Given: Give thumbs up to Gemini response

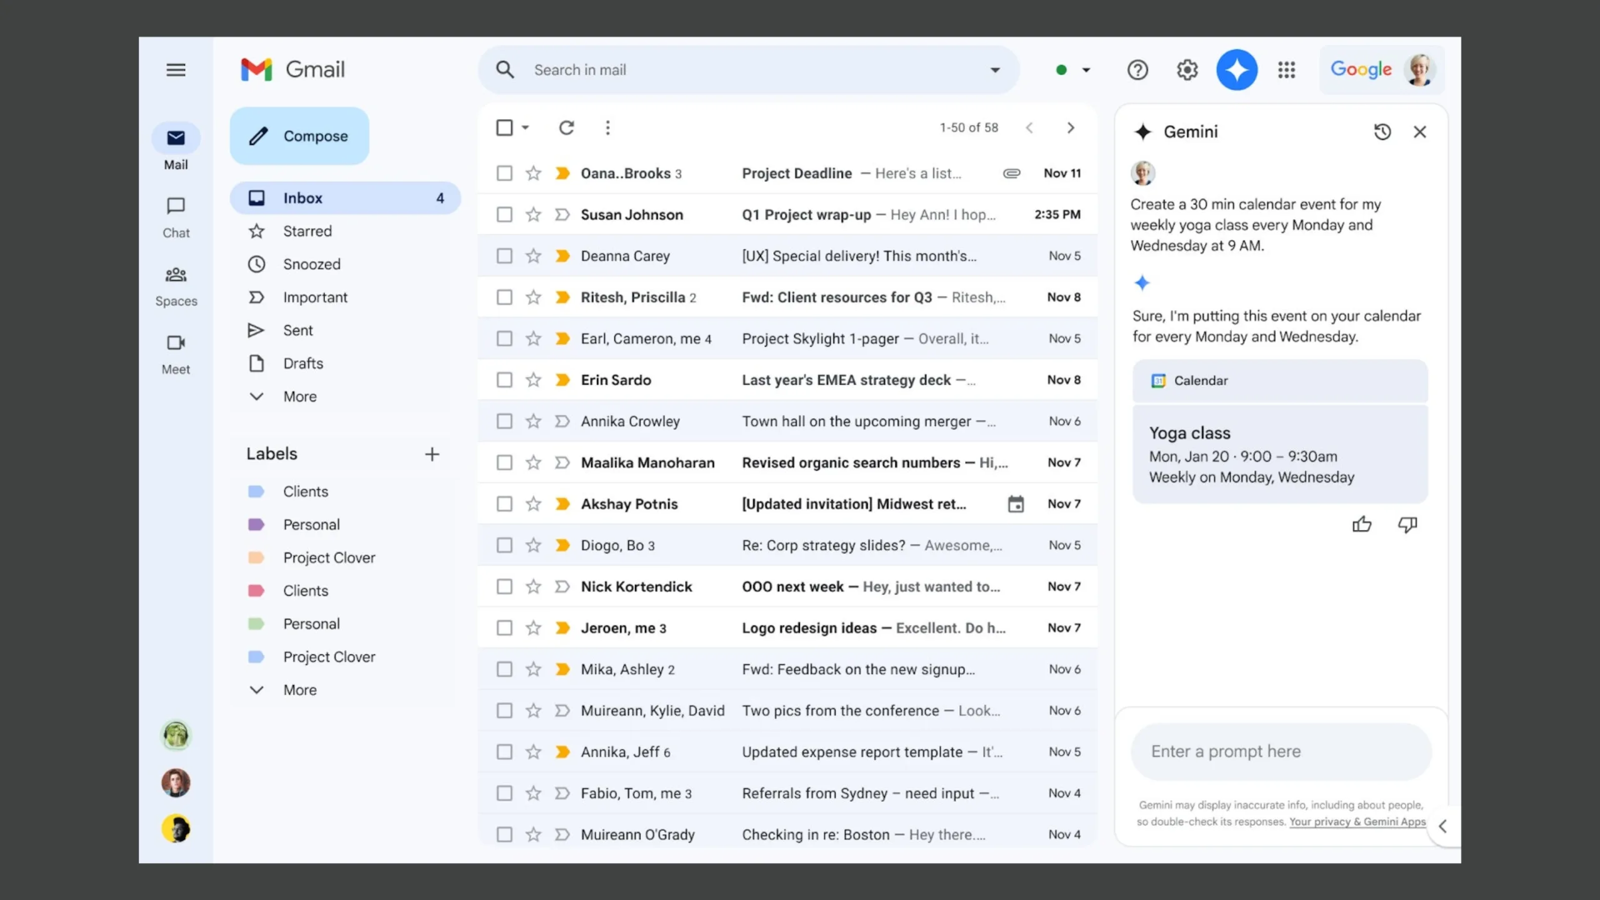Looking at the screenshot, I should pos(1362,524).
